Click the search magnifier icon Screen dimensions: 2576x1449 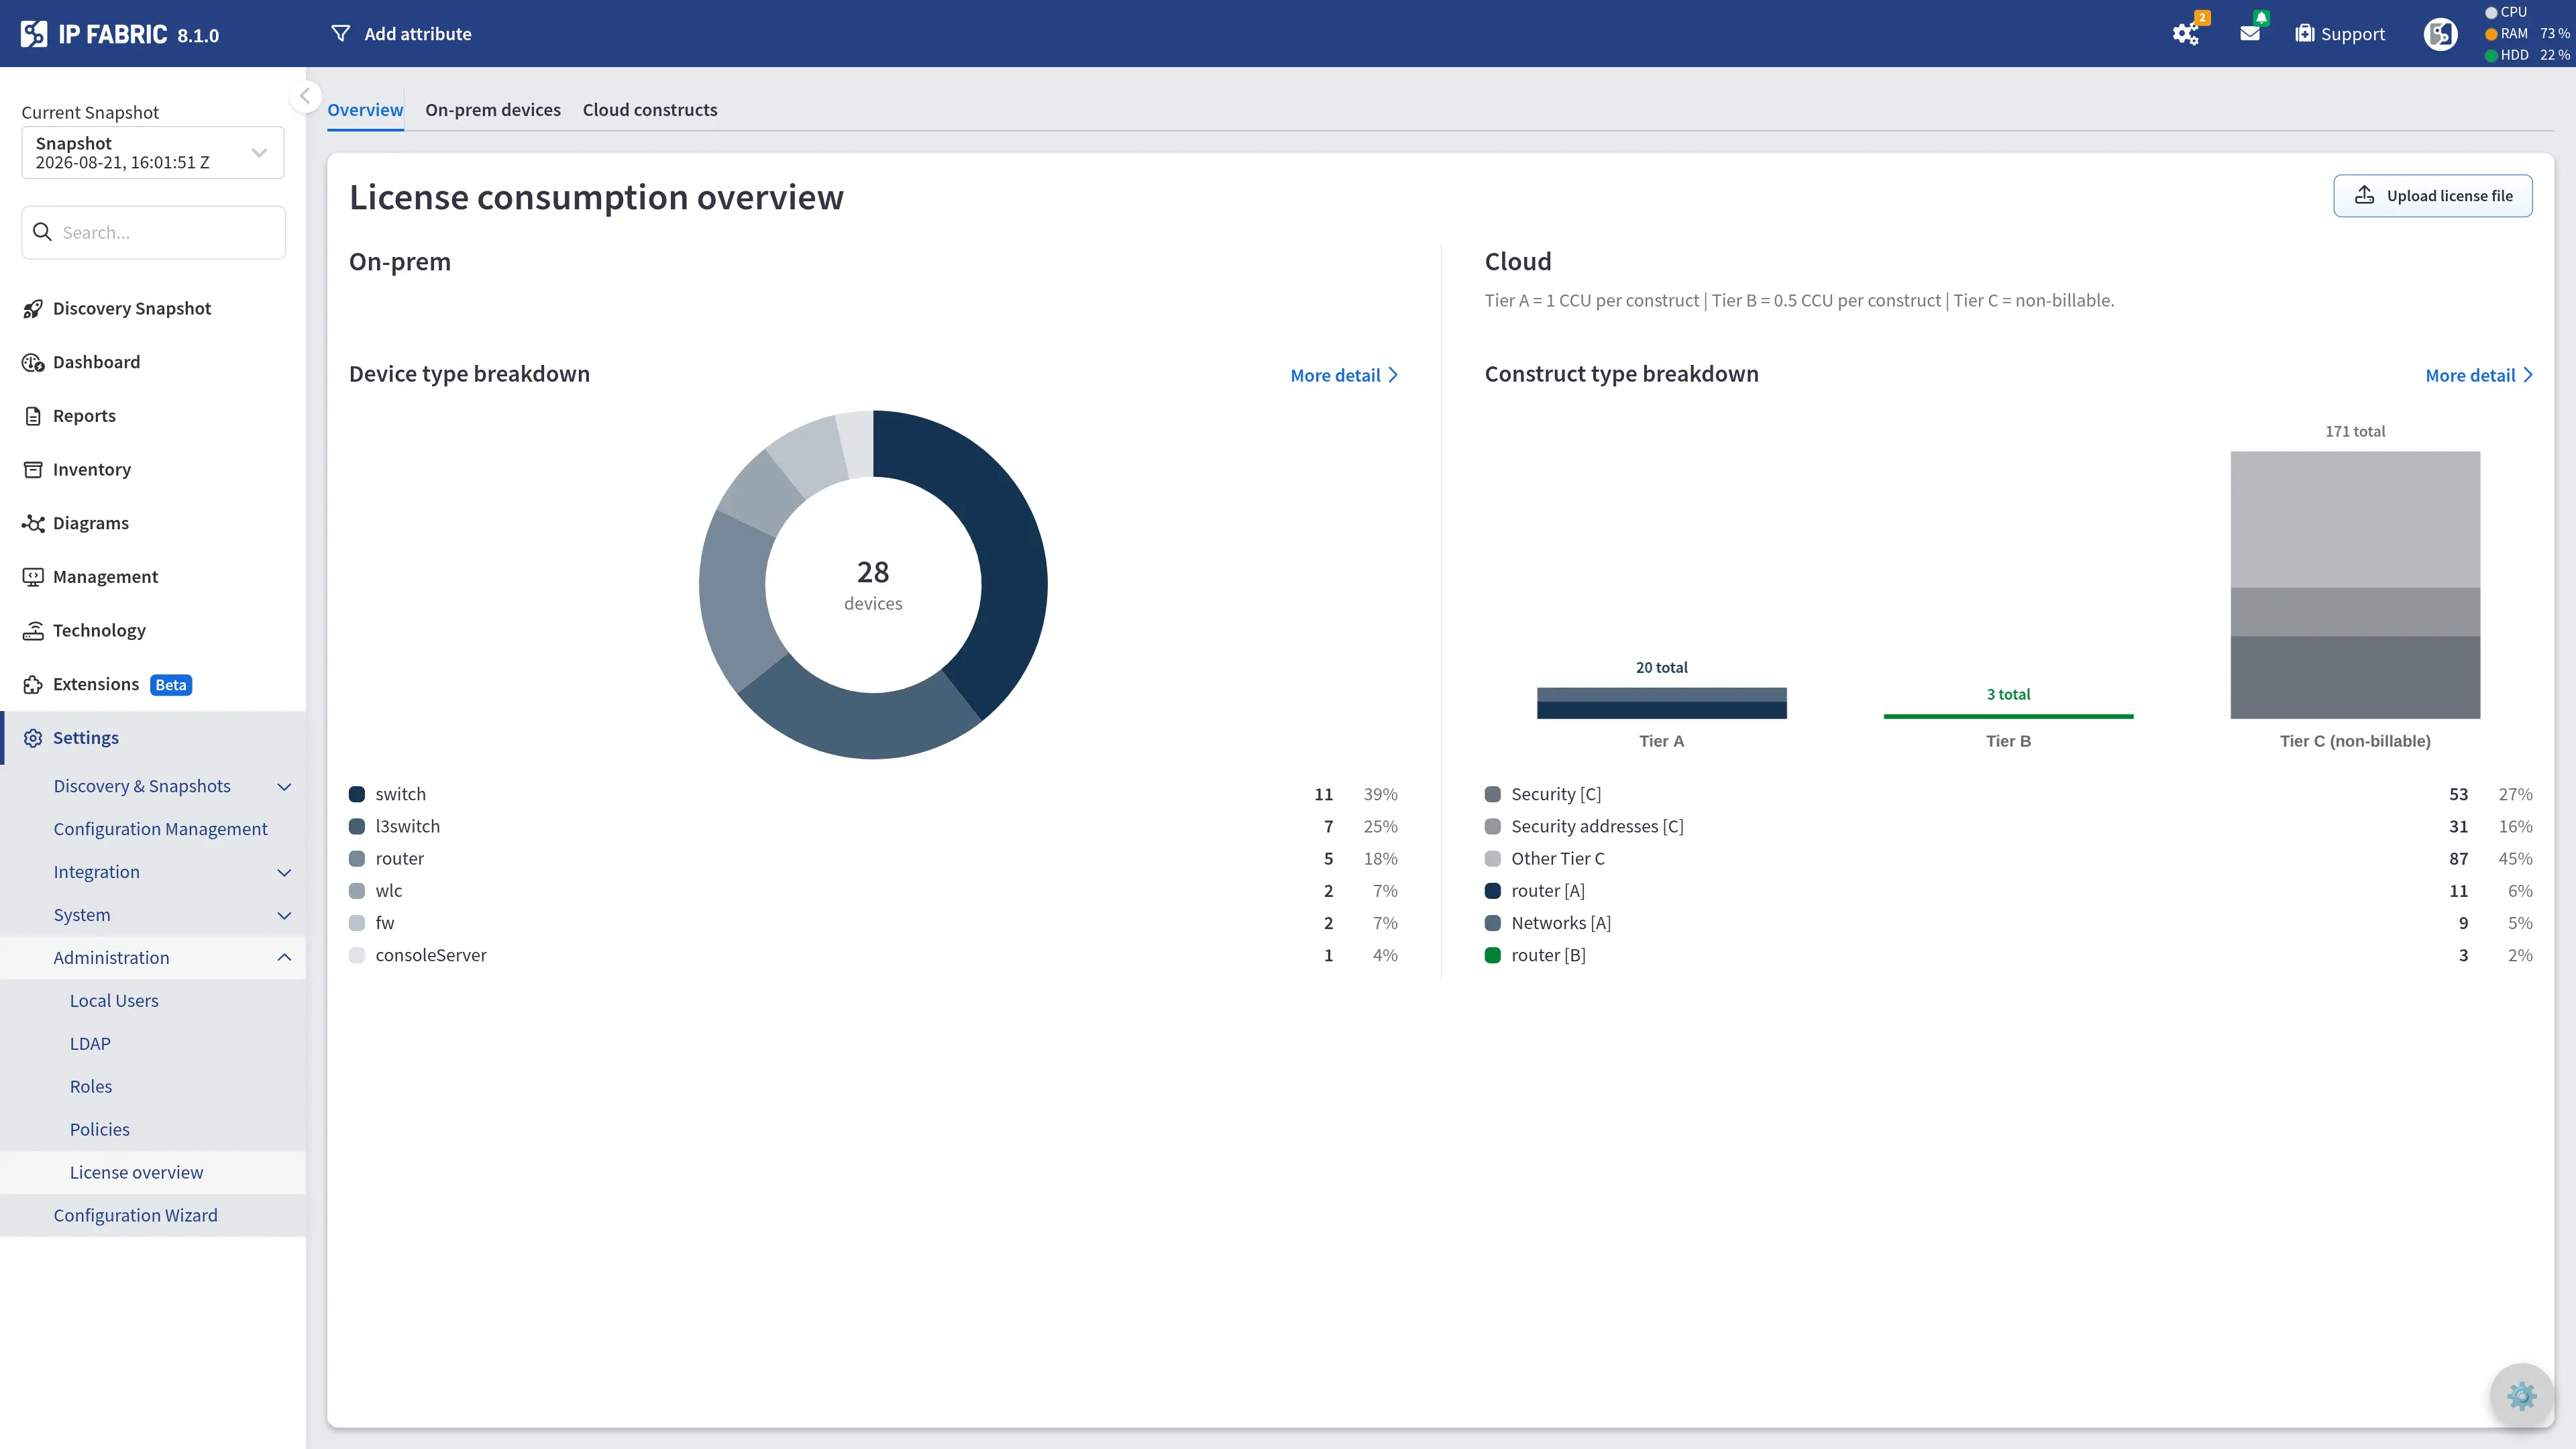point(42,232)
